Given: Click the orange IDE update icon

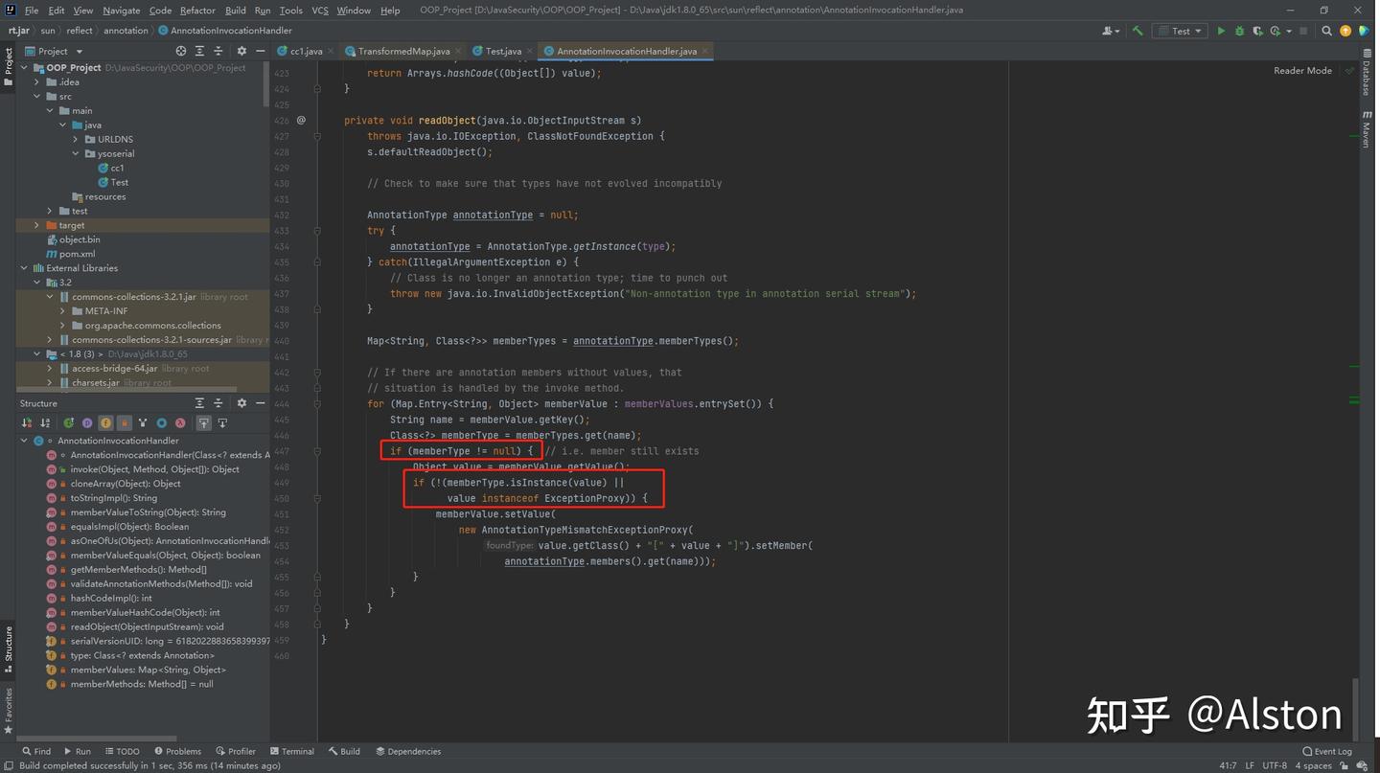Looking at the screenshot, I should [1345, 31].
